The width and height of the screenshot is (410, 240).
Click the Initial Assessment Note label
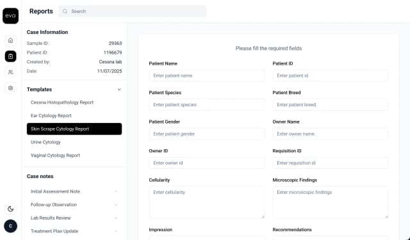(x=55, y=191)
